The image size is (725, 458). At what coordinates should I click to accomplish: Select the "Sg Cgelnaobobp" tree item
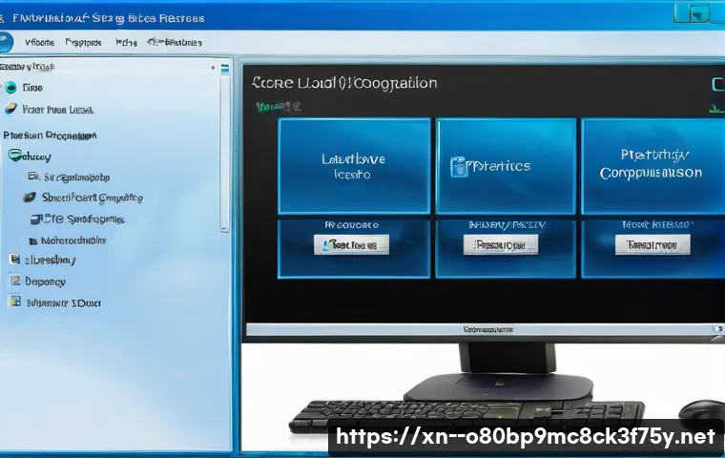click(x=76, y=177)
